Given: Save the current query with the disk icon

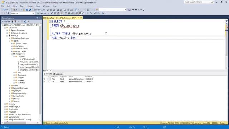Looking at the screenshot, I should (27, 10).
